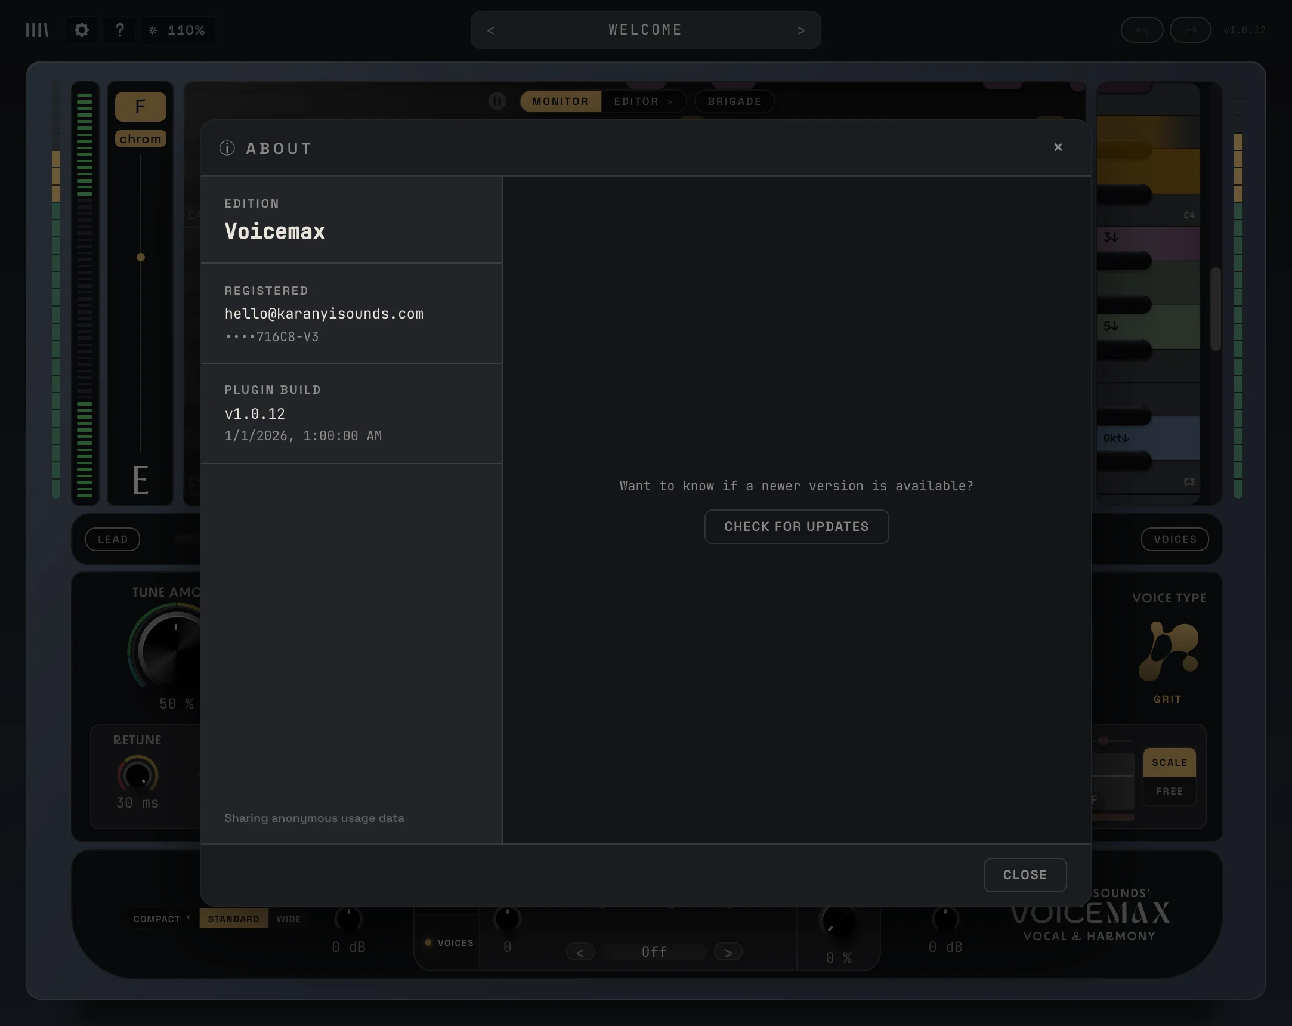Enable SCALE mode toggle

pyautogui.click(x=1169, y=762)
